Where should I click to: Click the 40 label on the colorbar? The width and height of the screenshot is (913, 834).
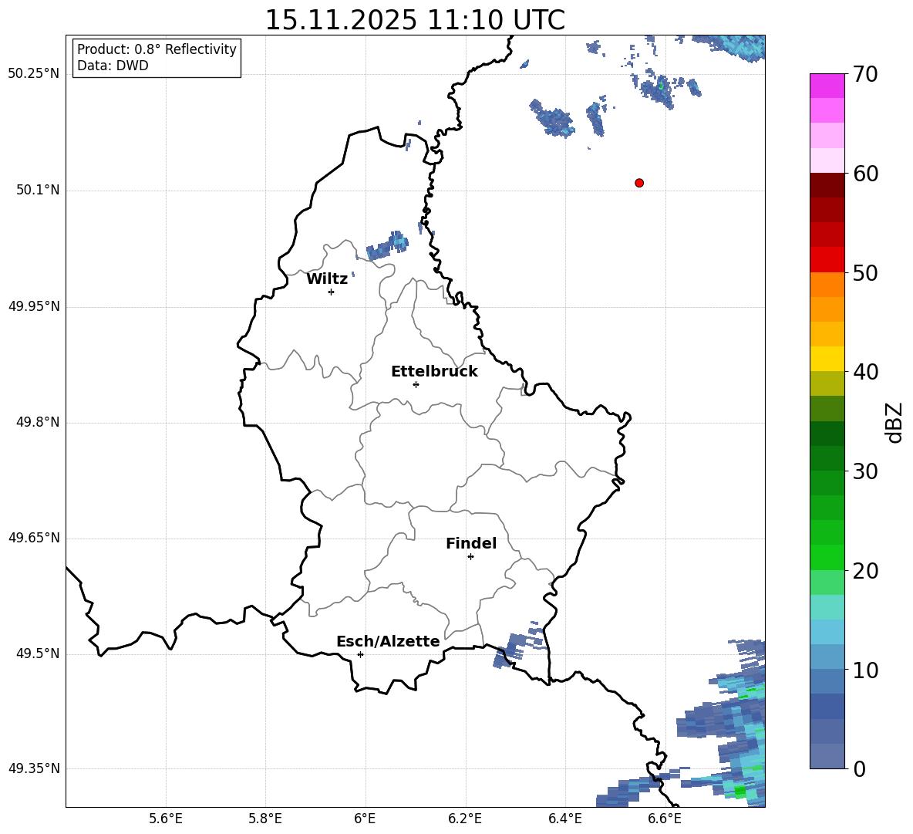(x=865, y=372)
